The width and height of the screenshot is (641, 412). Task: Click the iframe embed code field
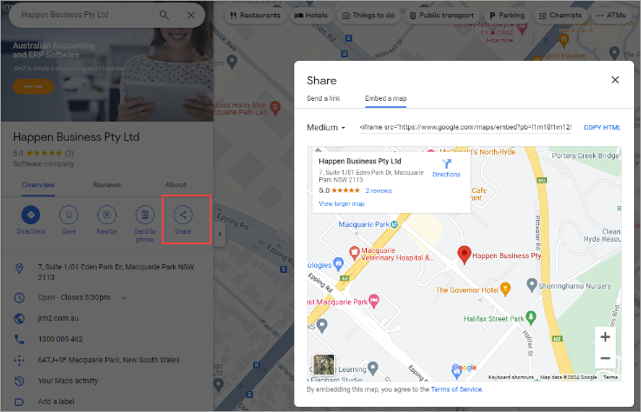[465, 127]
